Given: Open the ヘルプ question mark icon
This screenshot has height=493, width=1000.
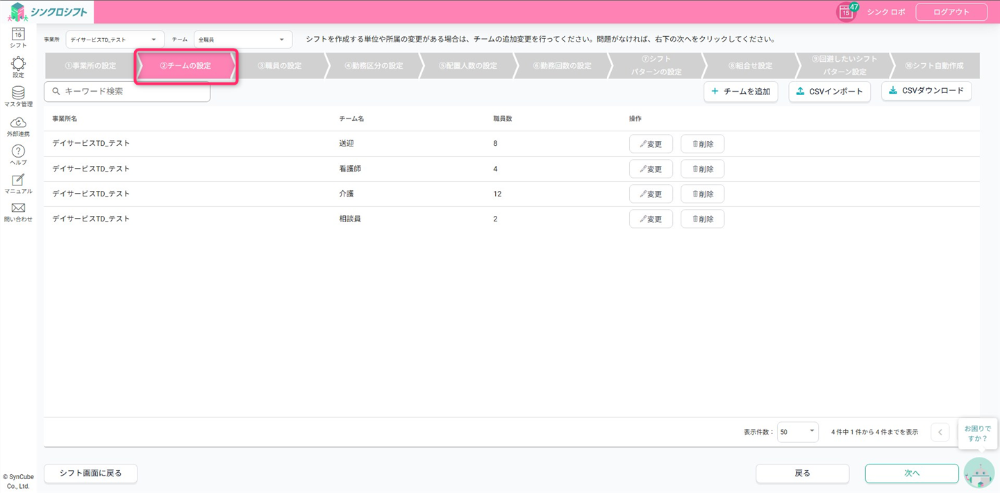Looking at the screenshot, I should click(x=18, y=154).
